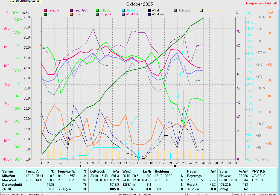
Task: Click the Oktober 2025 chart title
Action: 139,4
